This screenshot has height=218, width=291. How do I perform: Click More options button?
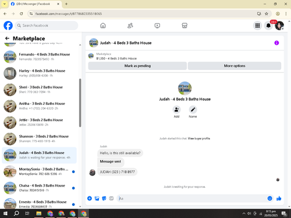click(x=235, y=66)
